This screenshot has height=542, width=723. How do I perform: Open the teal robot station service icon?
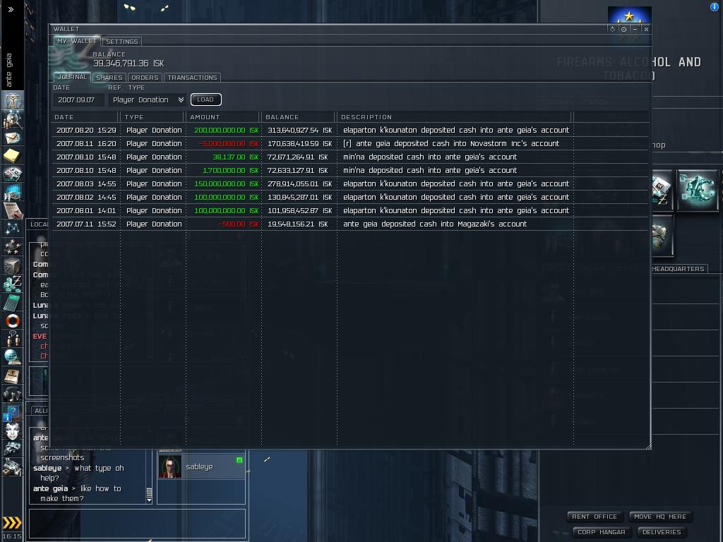[x=697, y=190]
